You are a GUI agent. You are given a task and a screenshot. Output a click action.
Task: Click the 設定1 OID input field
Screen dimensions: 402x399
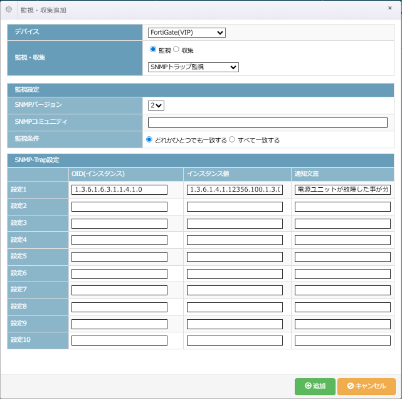(x=119, y=190)
